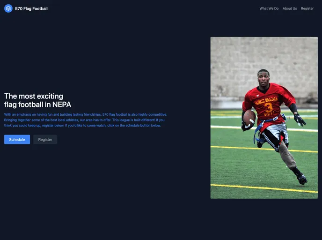
Task: Click the blue Schedule button
Action: click(x=17, y=139)
